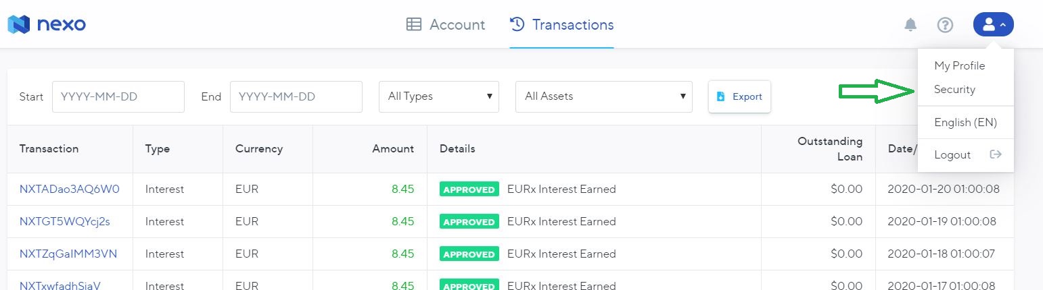
Task: Toggle the user profile avatar menu
Action: point(993,25)
